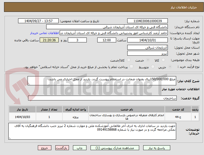
Task: Click the deadline date 1404/10/01 field
Action: [x=148, y=40]
